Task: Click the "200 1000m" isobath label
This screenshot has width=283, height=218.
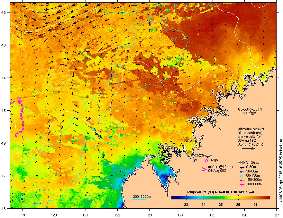Action: click(x=142, y=197)
